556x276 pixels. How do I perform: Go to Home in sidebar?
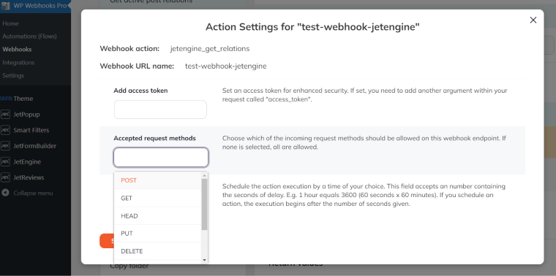tap(10, 23)
